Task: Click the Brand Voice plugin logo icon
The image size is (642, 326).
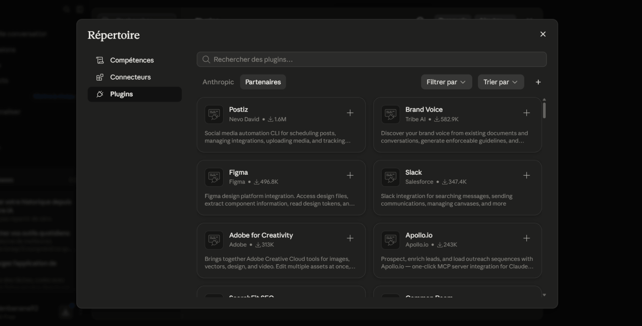Action: tap(390, 114)
